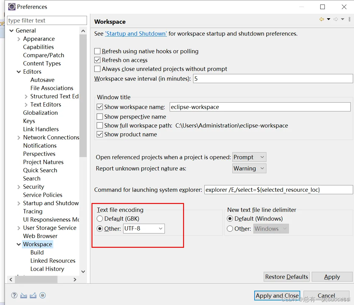Toggle Show workspace name checkbox

pyautogui.click(x=99, y=107)
